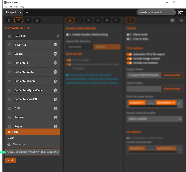
Task: Click the trash icon beside Drill
Action: point(56,108)
